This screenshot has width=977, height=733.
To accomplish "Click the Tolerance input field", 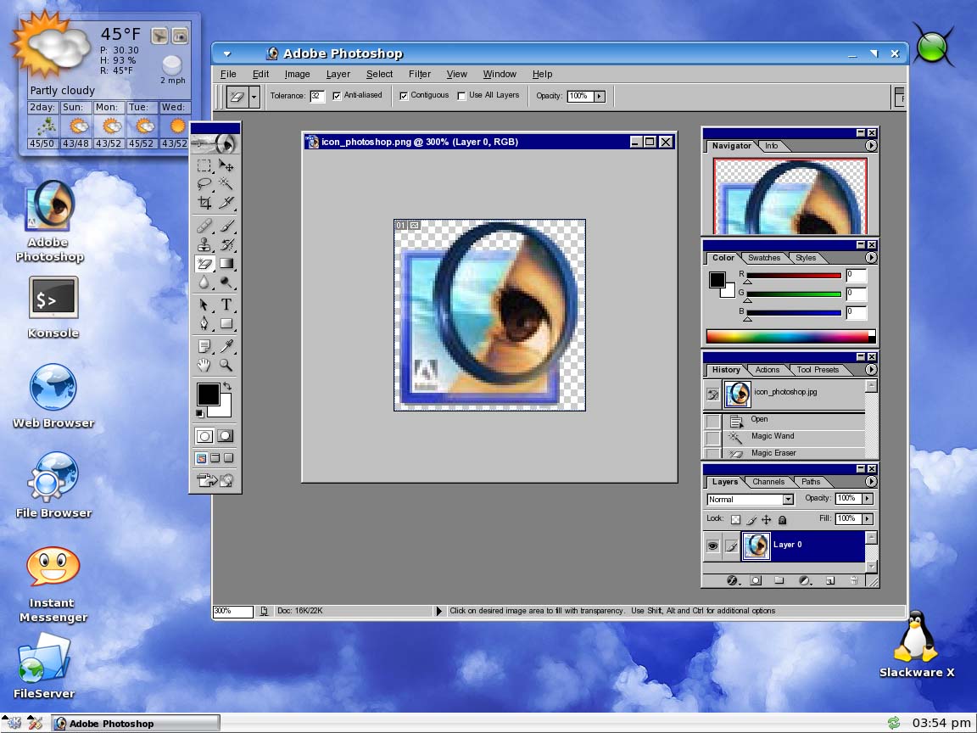I will coord(317,96).
